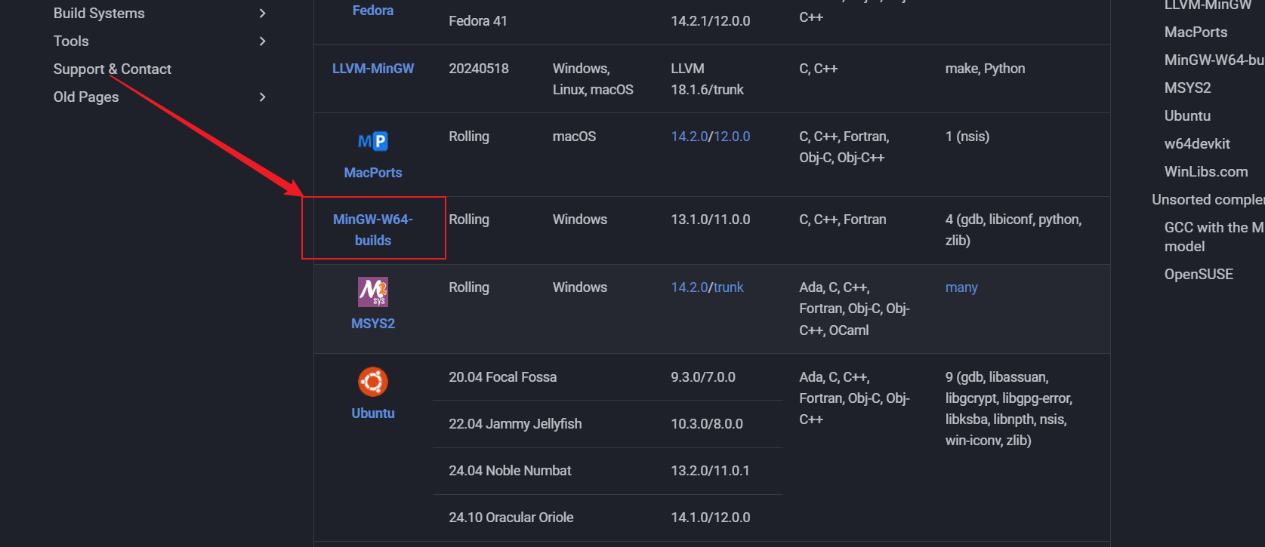The image size is (1265, 547).
Task: Select 'C, C++, Fortran' in MinGW-W64-builds row
Action: click(842, 220)
